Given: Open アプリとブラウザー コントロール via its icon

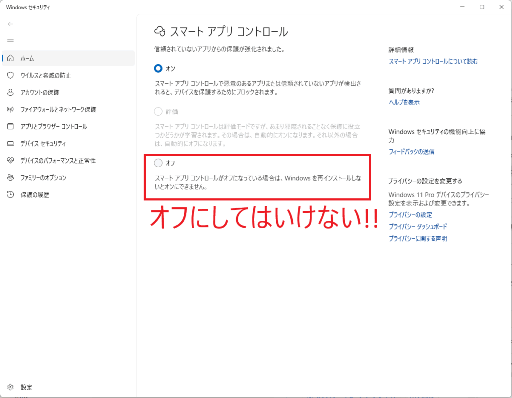Looking at the screenshot, I should (x=10, y=126).
